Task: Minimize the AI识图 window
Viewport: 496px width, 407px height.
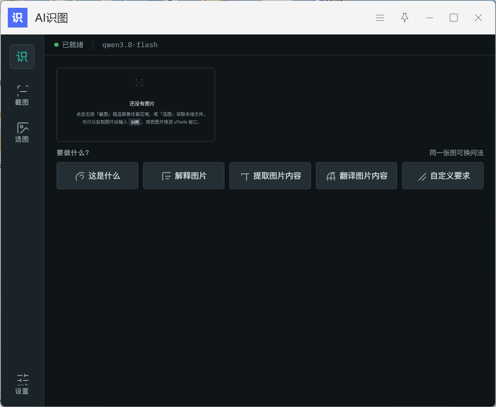Action: pyautogui.click(x=430, y=18)
